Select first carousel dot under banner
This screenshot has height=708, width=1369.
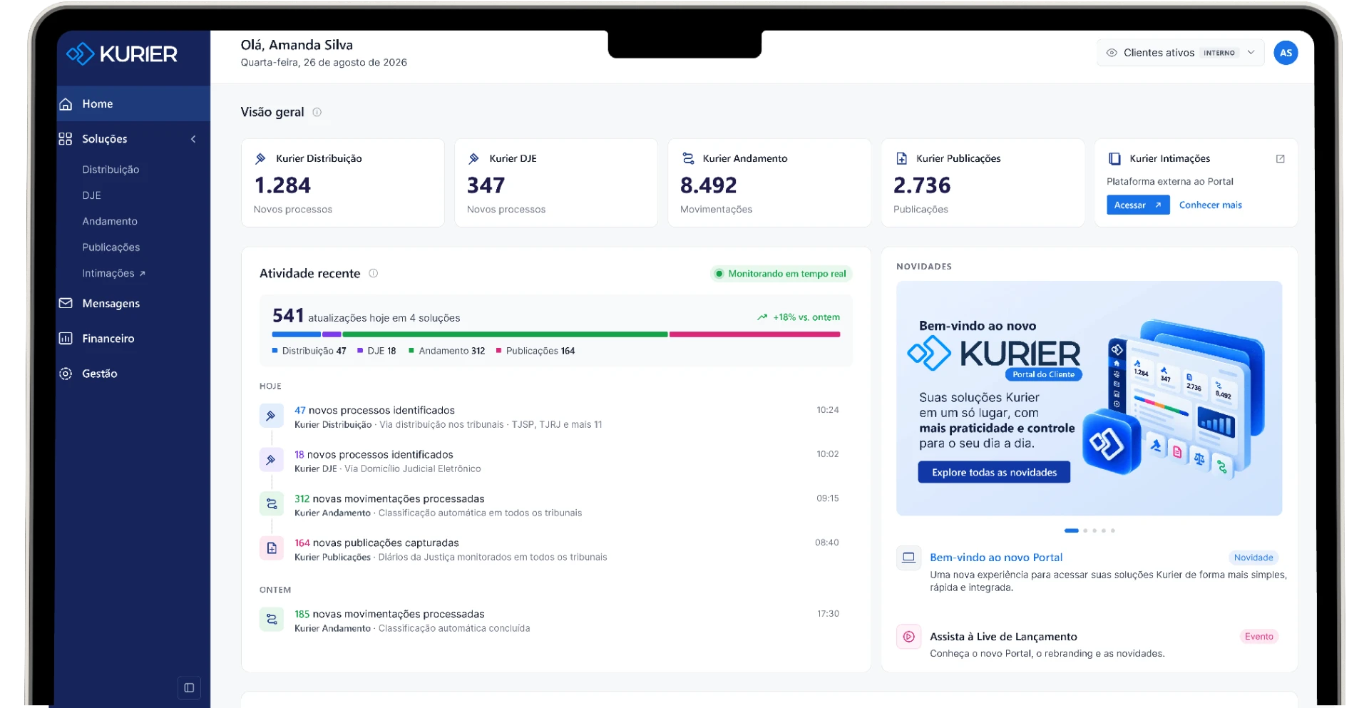pyautogui.click(x=1071, y=530)
